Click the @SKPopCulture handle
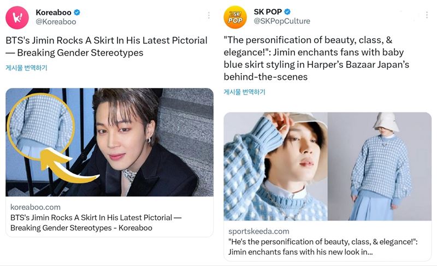Image resolution: width=437 pixels, height=266 pixels. pyautogui.click(x=282, y=21)
